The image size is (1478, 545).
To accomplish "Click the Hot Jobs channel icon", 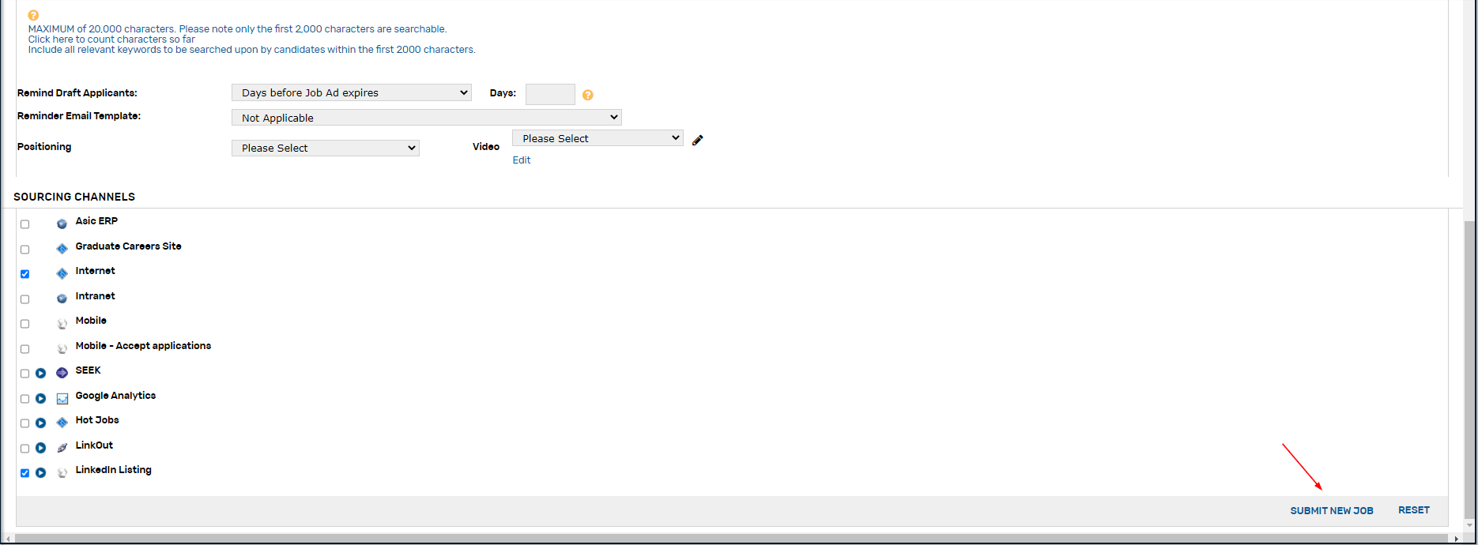I will tap(62, 423).
